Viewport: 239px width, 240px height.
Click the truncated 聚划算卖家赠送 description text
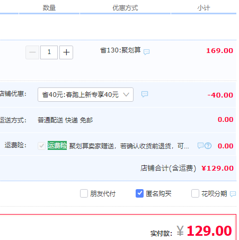click(129, 146)
